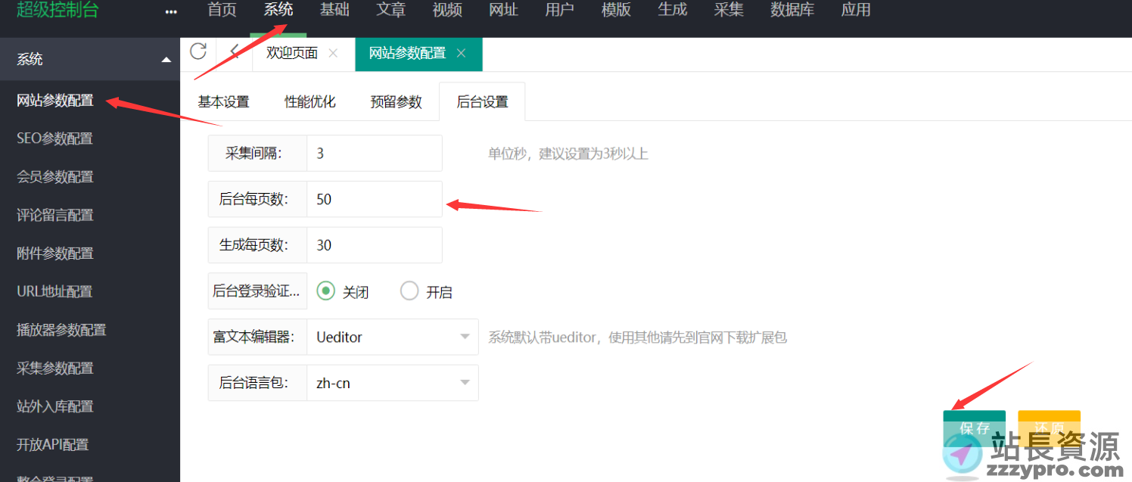Select the 开启 radio button

[409, 291]
